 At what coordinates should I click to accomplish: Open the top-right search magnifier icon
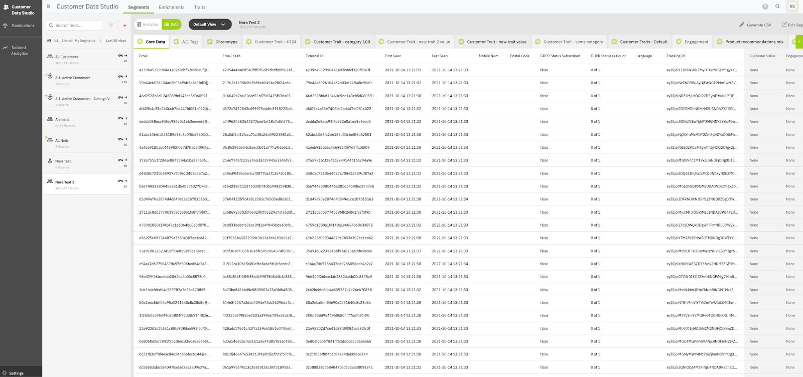tap(777, 7)
